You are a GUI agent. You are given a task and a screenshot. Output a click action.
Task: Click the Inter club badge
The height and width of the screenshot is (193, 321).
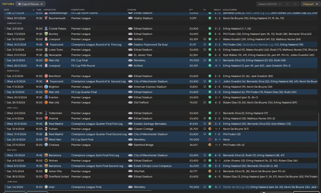(x=46, y=187)
